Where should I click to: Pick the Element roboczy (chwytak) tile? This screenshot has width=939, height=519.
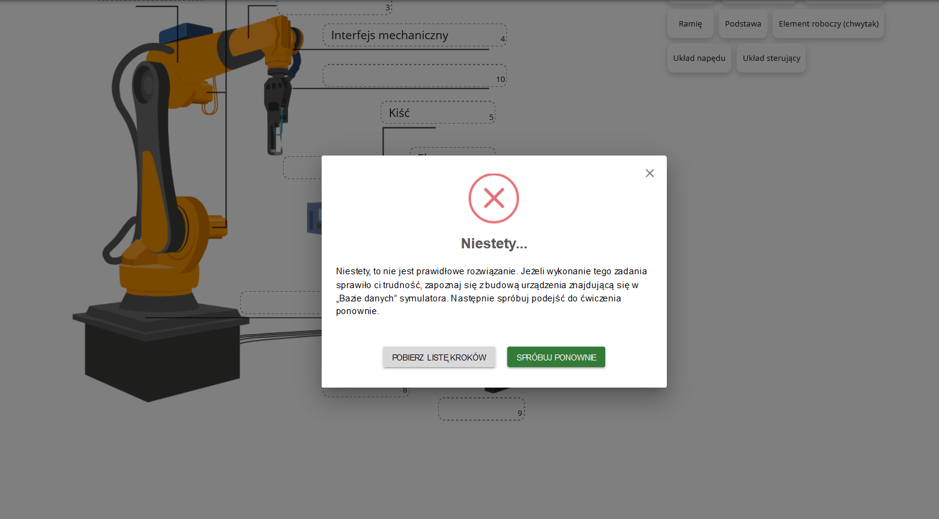(x=828, y=24)
